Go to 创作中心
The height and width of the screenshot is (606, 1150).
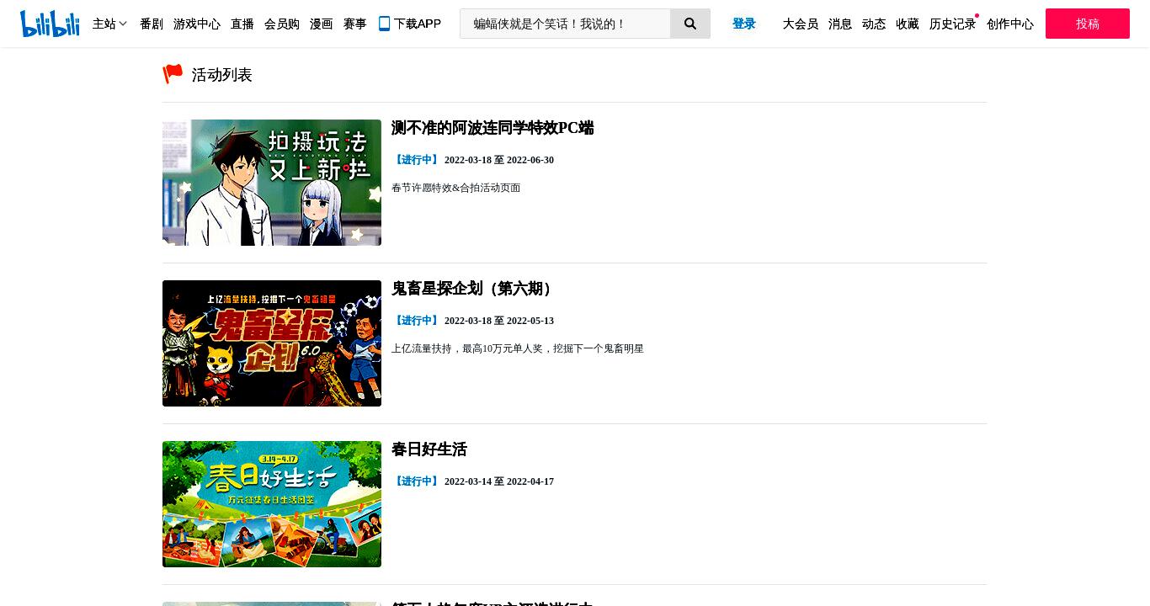tap(1010, 24)
